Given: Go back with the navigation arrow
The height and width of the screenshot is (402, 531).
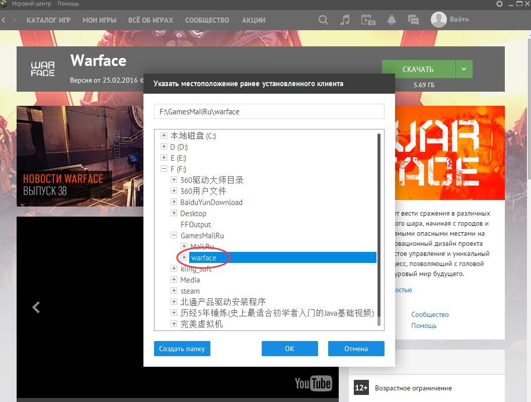Looking at the screenshot, I should coord(4,20).
